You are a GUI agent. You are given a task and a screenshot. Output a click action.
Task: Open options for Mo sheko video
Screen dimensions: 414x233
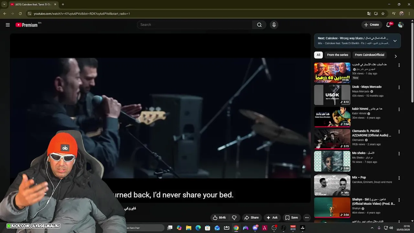(399, 154)
